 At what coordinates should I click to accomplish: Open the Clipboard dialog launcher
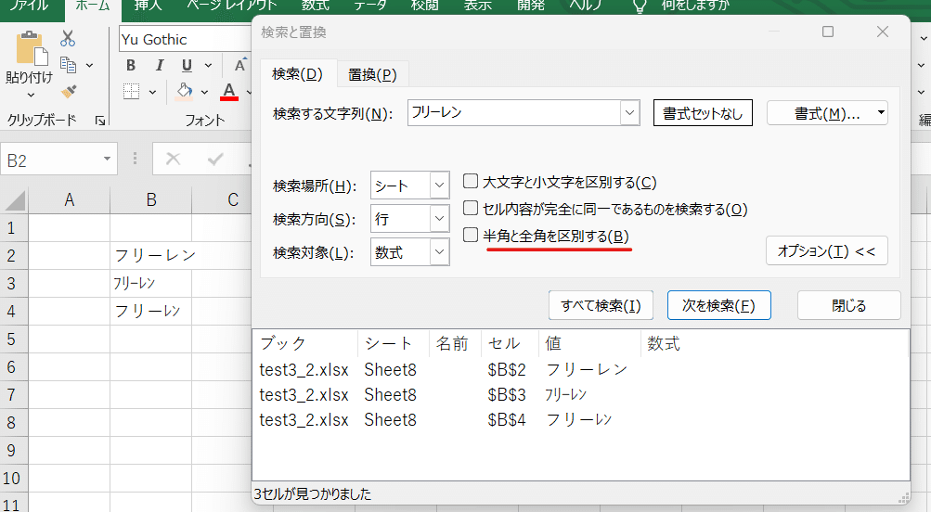[99, 121]
